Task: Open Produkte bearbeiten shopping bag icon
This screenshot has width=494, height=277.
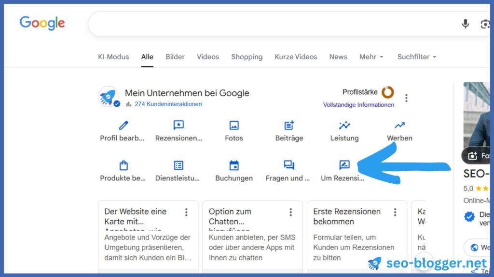Action: pyautogui.click(x=123, y=165)
